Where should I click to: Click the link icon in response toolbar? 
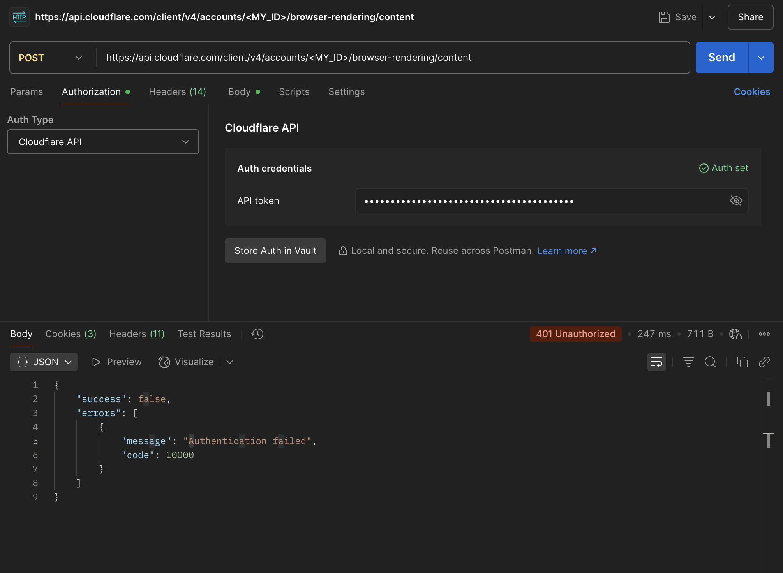pyautogui.click(x=764, y=362)
